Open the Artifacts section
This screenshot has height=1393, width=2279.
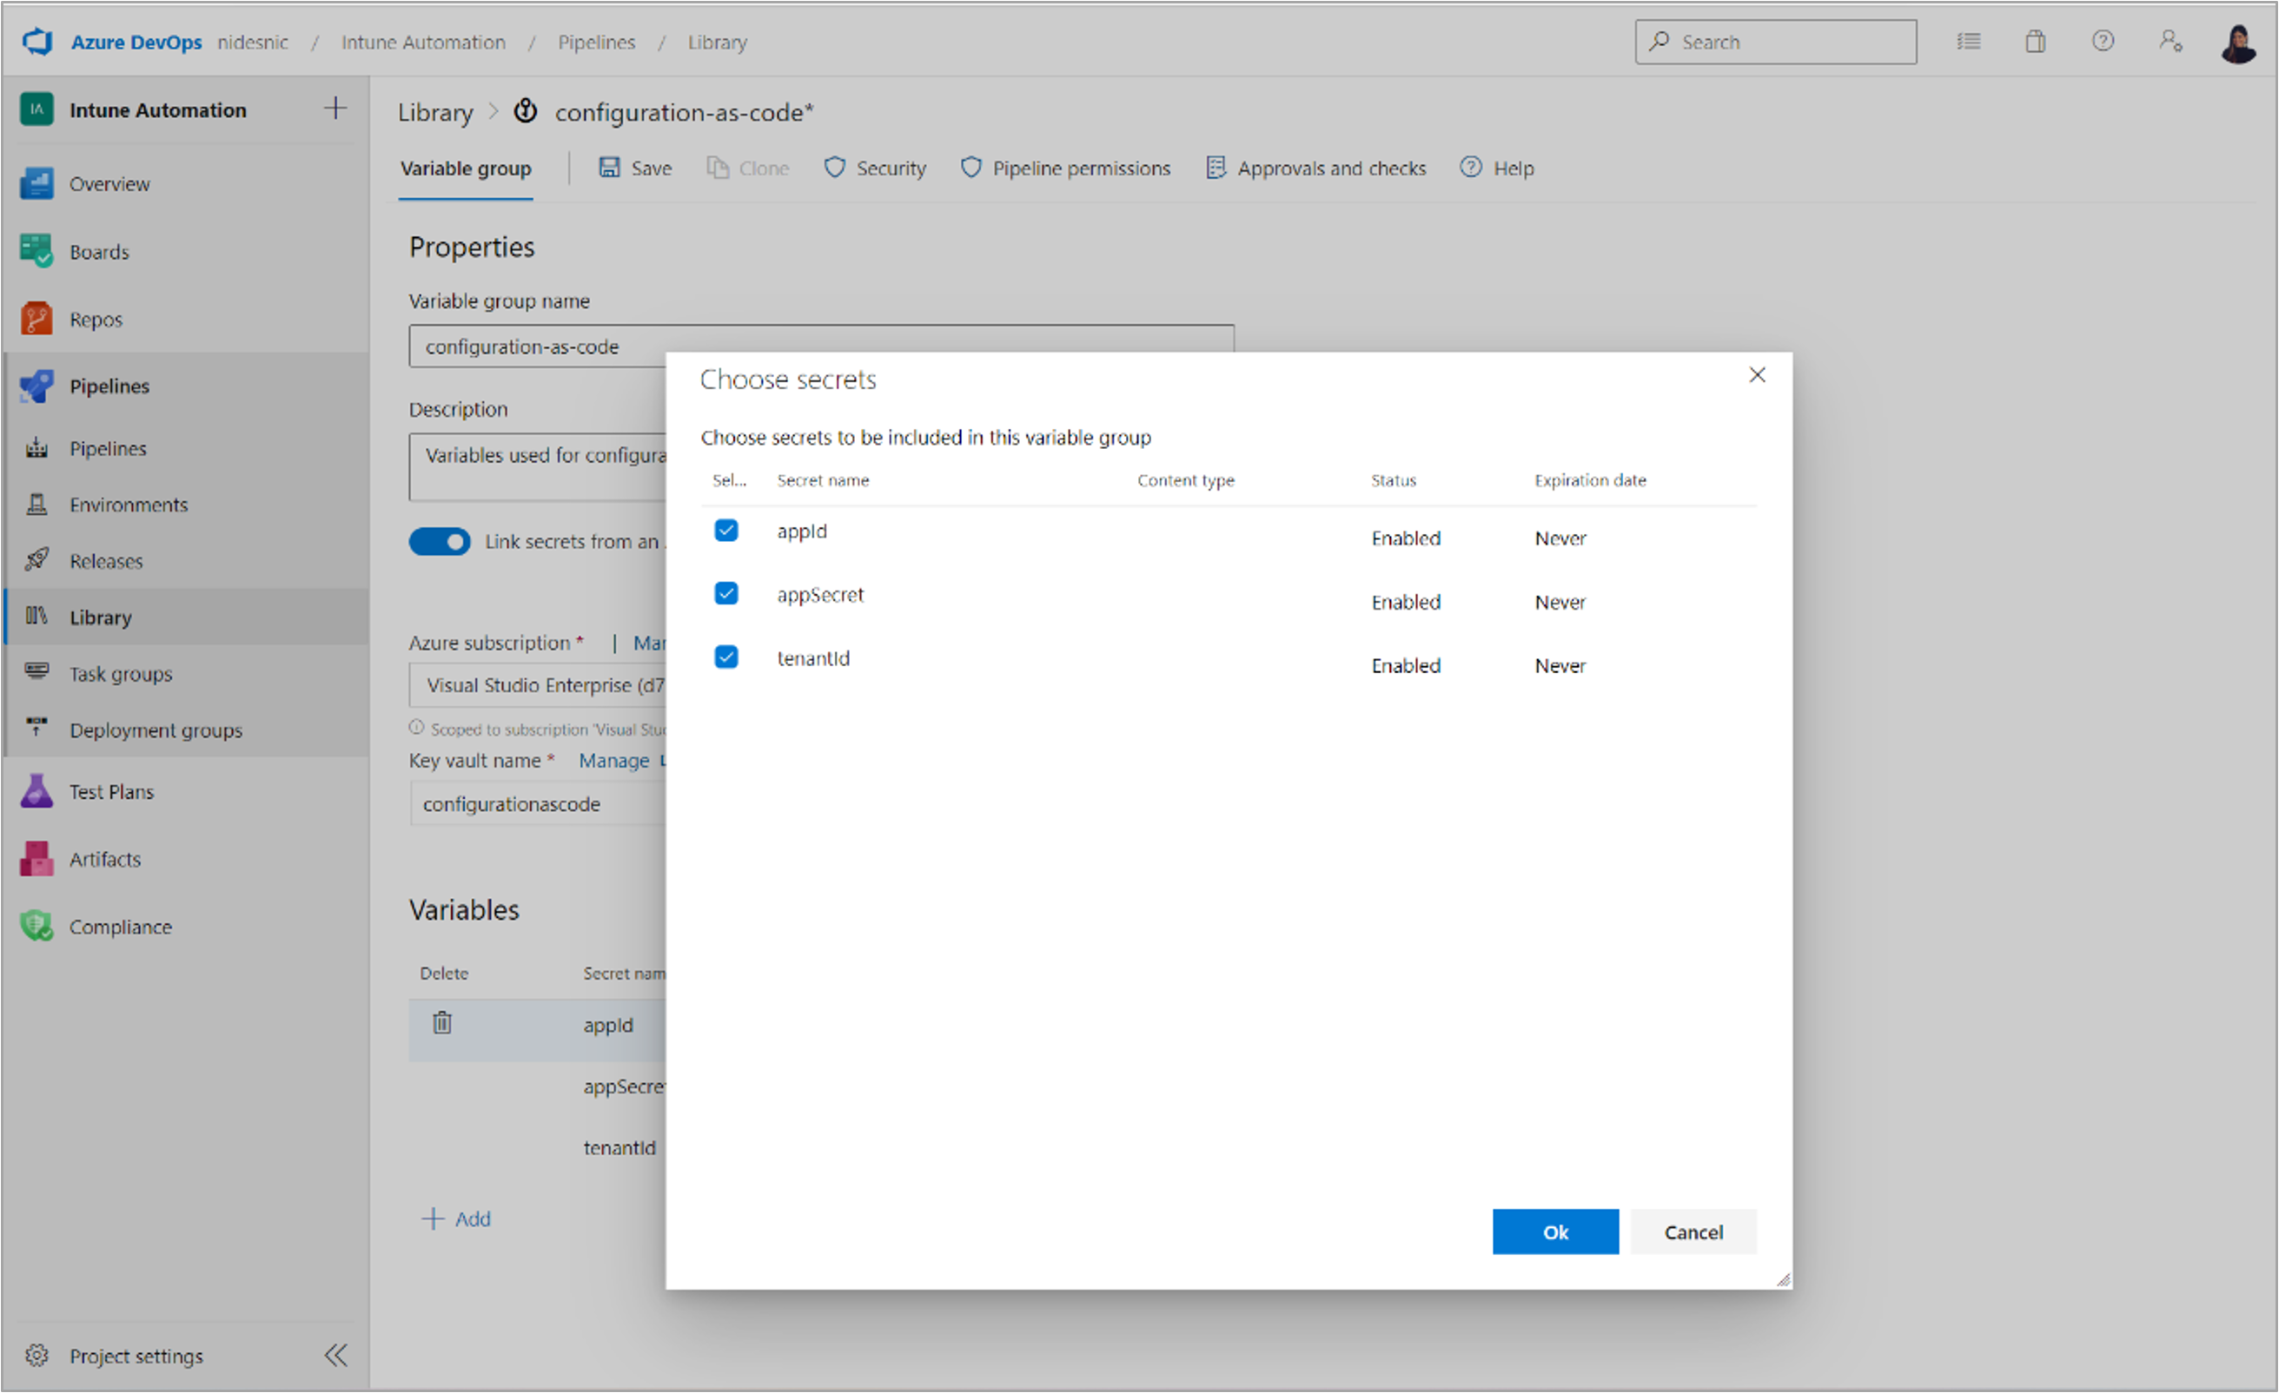click(x=104, y=859)
